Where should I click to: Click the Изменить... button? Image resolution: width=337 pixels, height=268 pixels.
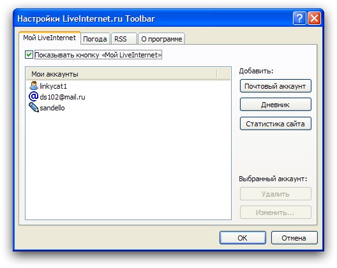click(x=275, y=212)
